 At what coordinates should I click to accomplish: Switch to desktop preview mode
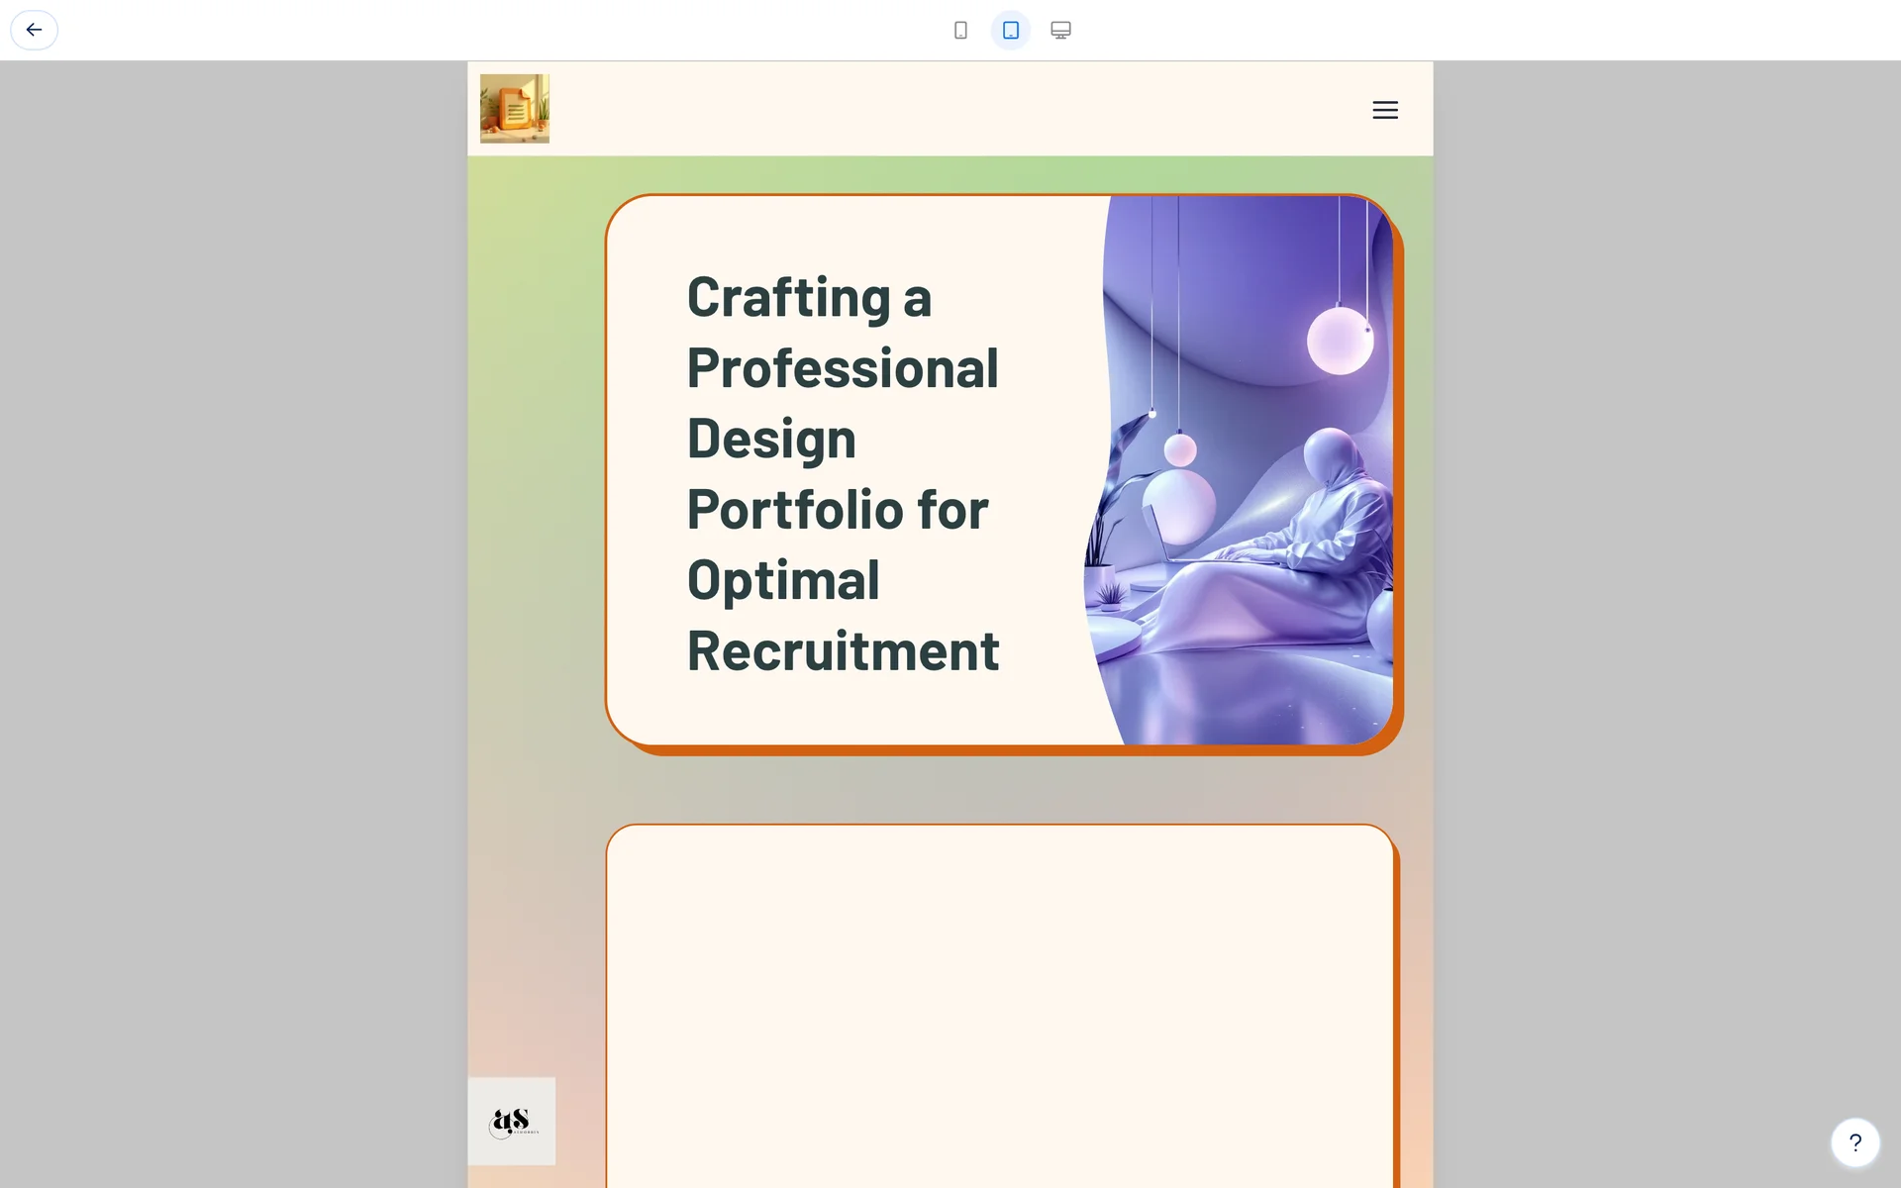[x=1060, y=30]
